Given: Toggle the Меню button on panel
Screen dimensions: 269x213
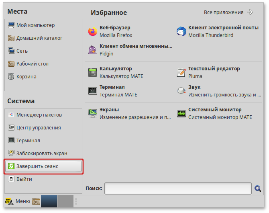Looking at the screenshot, I should tap(17, 201).
